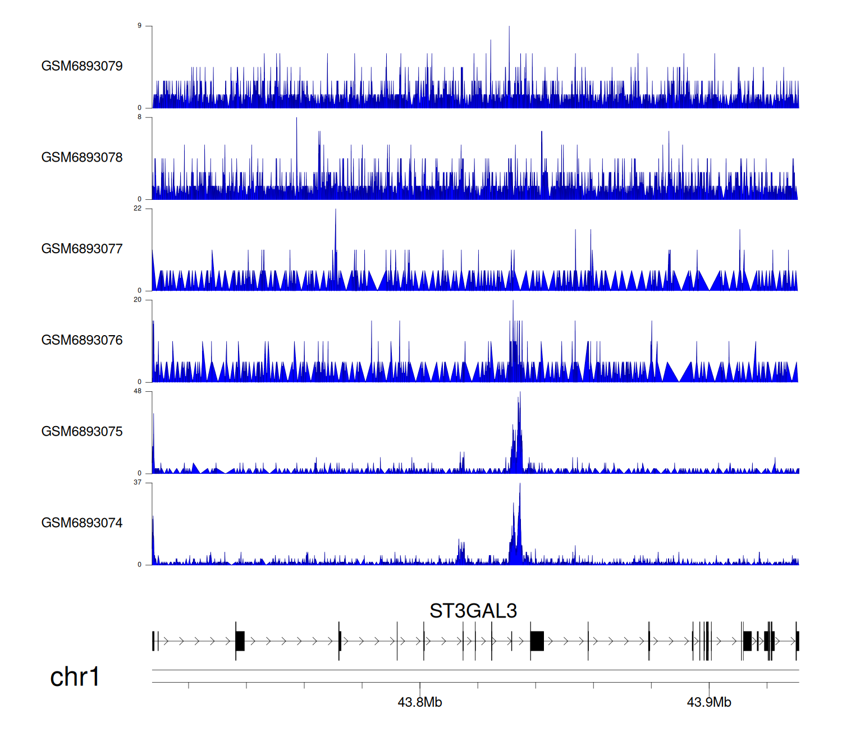Select the GSM6893074 track name
This screenshot has height=741, width=842.
tap(82, 523)
